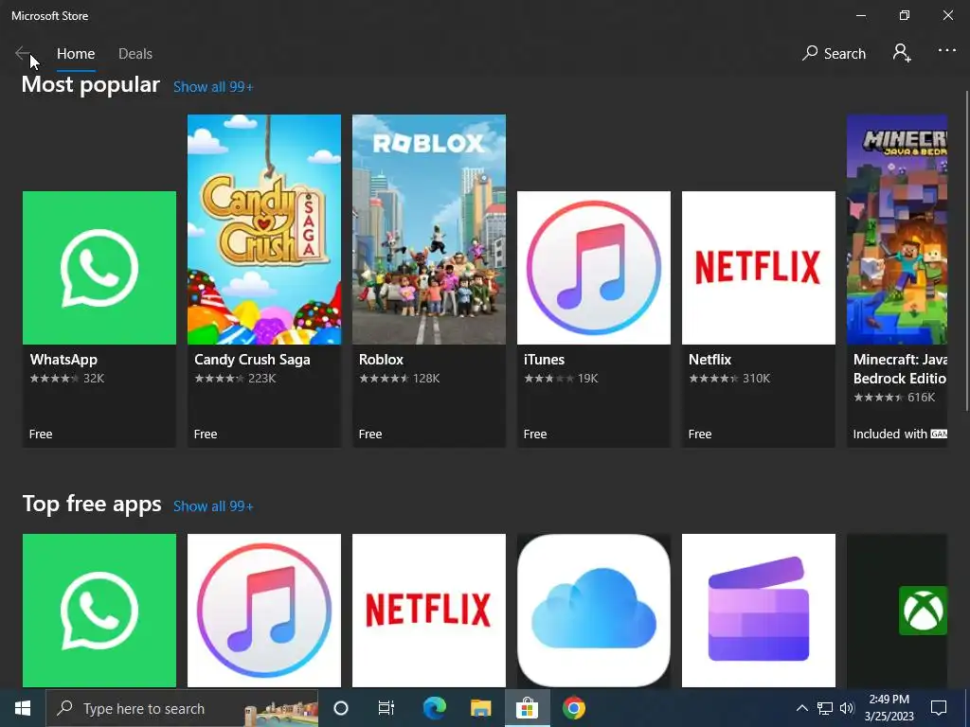The height and width of the screenshot is (727, 970).
Task: Open Minecraft Java & Bedrock artwork
Action: coord(897,229)
